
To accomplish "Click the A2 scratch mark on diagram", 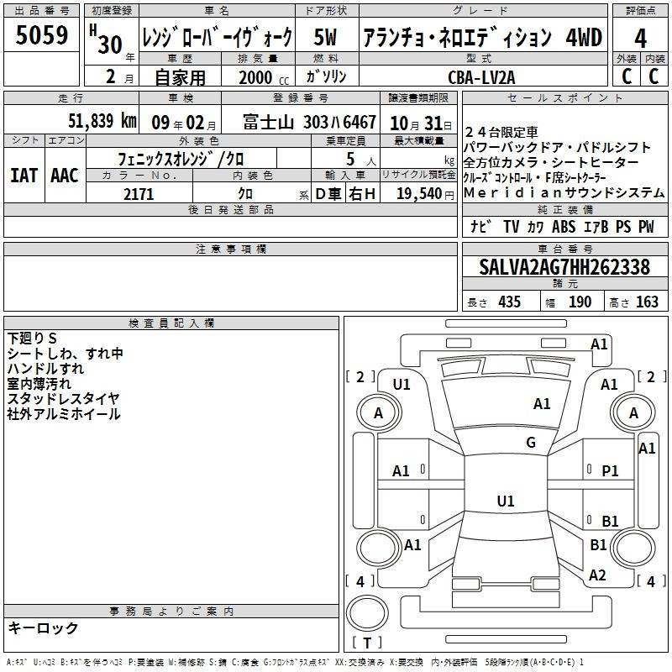I will 597,575.
